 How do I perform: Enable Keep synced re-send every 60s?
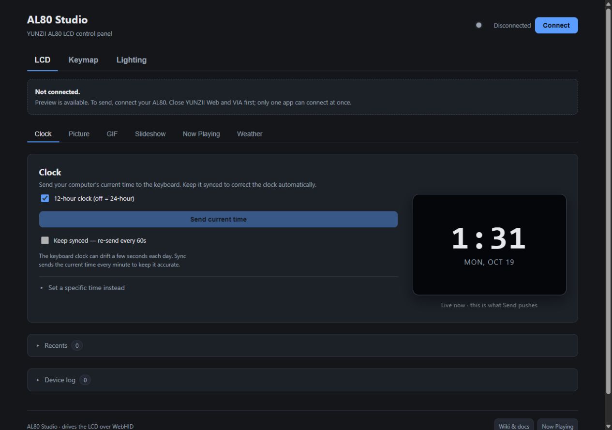[x=45, y=240]
